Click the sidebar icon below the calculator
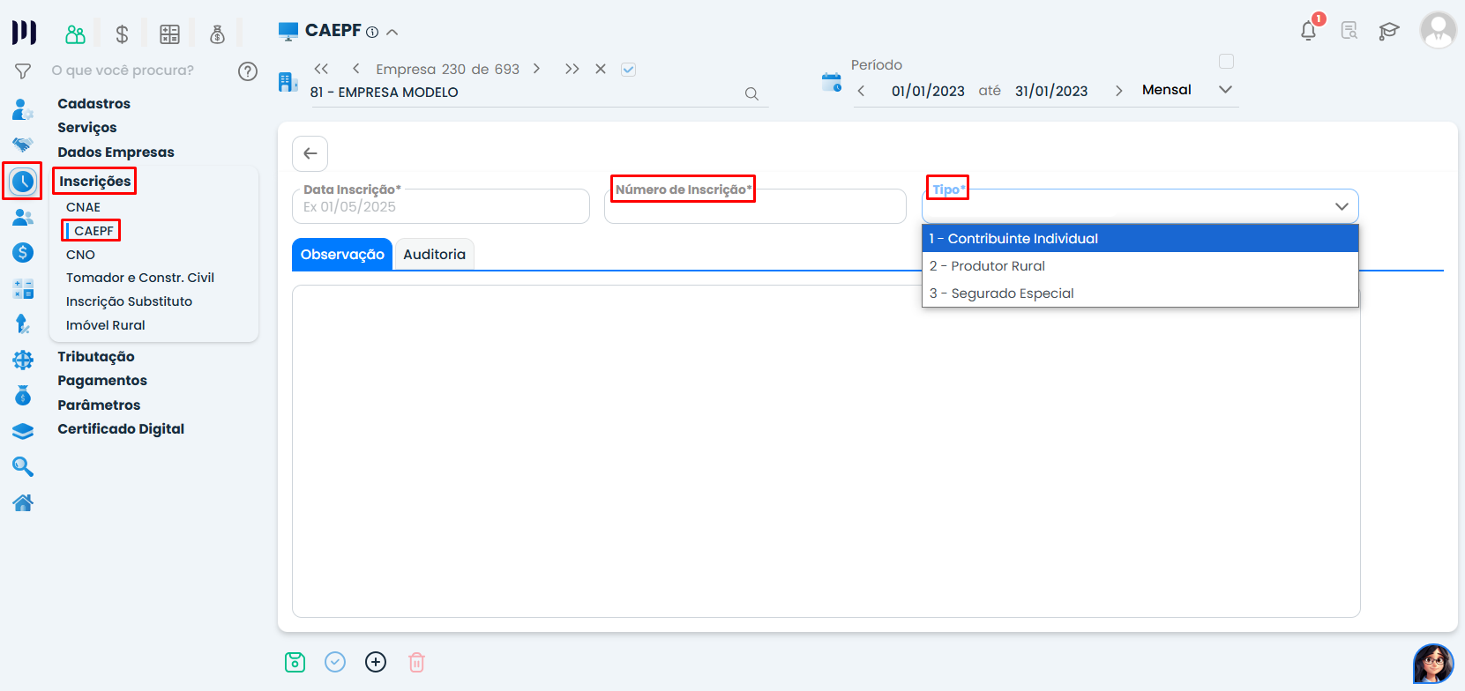Viewport: 1465px width, 691px height. tap(23, 323)
